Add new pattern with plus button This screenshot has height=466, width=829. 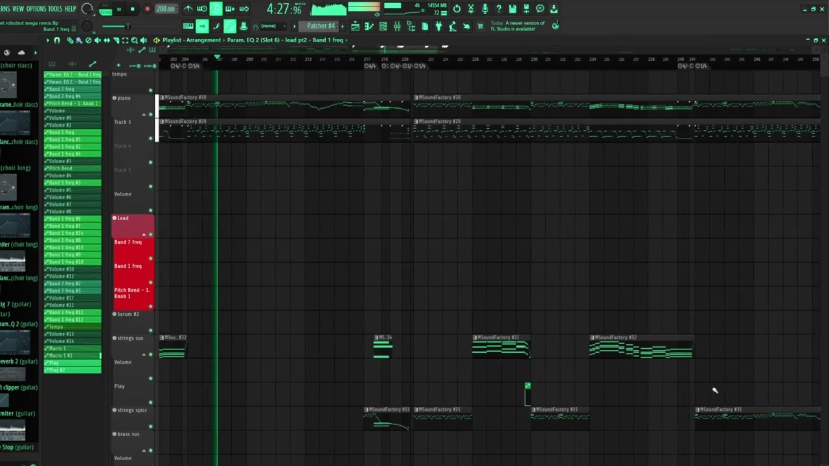pyautogui.click(x=343, y=26)
